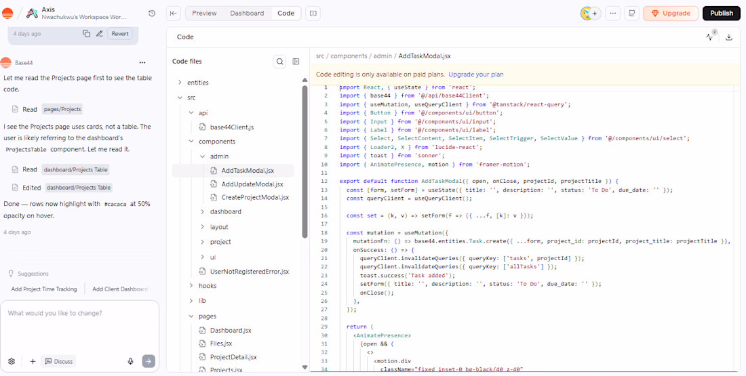Click the Upgrade your plan link
The width and height of the screenshot is (746, 376).
point(475,75)
